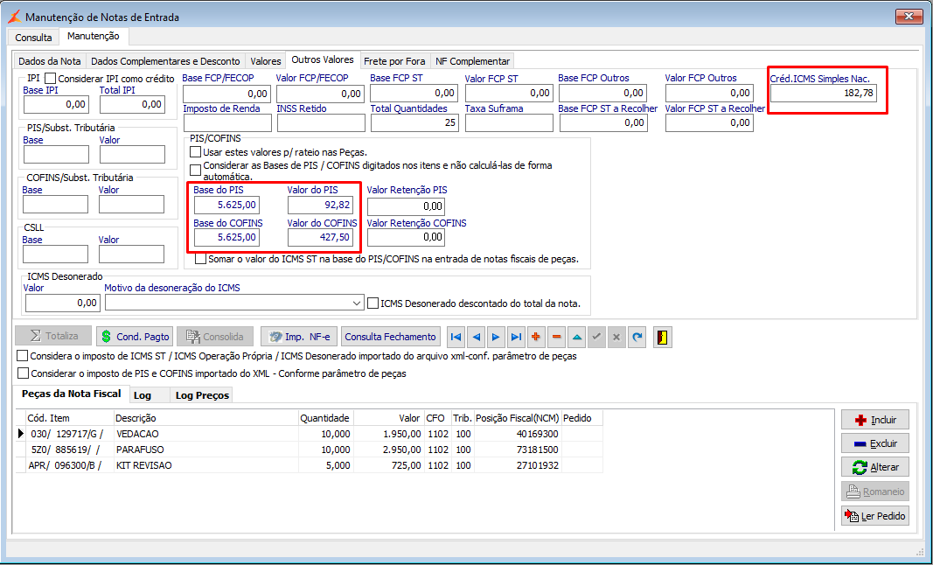The image size is (933, 565).
Task: Click the Cond. Pagto button
Action: pos(134,337)
